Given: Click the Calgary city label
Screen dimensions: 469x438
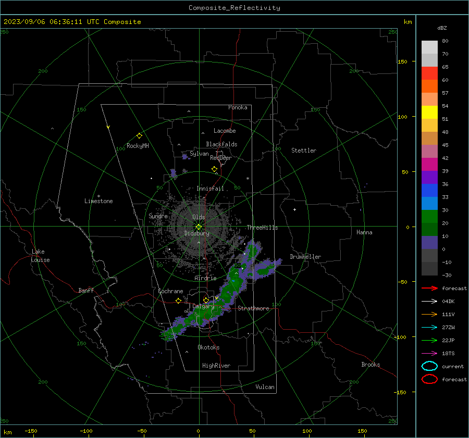Looking at the screenshot, I should 203,306.
